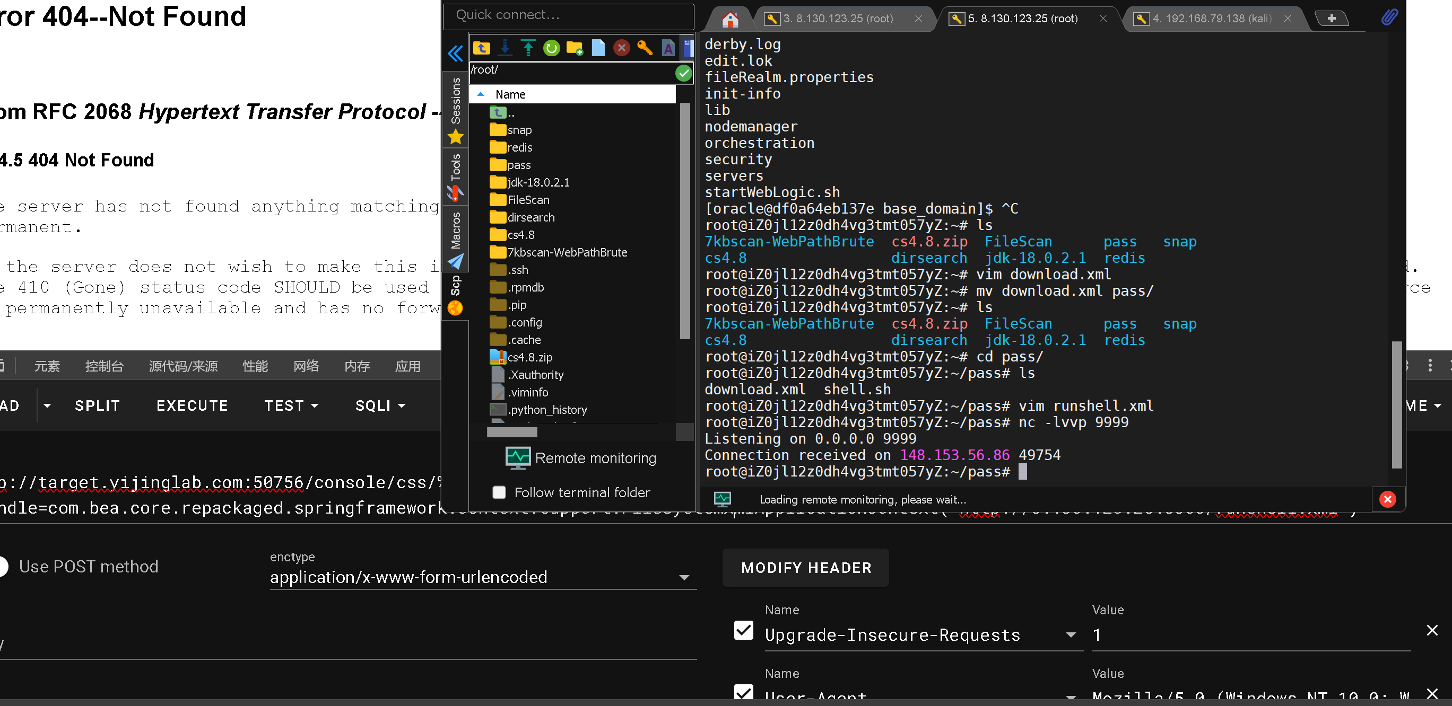Screen dimensions: 1452x706
Task: Click the download file arrow icon
Action: pyautogui.click(x=505, y=48)
